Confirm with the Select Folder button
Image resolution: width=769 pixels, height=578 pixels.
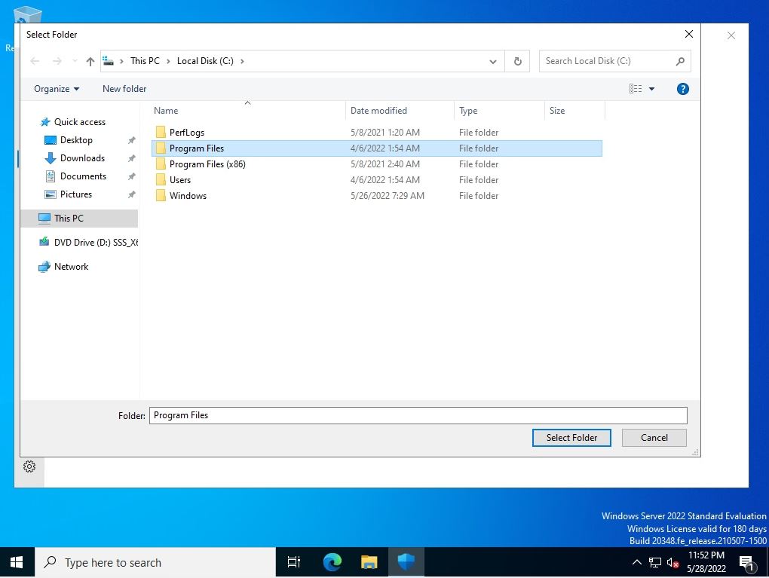tap(571, 438)
